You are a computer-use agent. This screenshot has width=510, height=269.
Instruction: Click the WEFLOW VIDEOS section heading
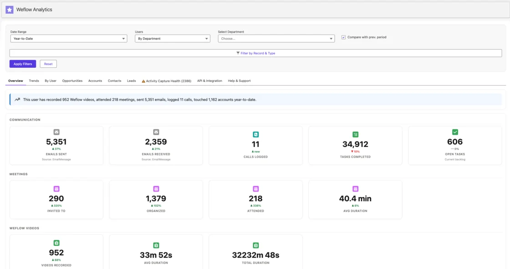click(x=25, y=228)
